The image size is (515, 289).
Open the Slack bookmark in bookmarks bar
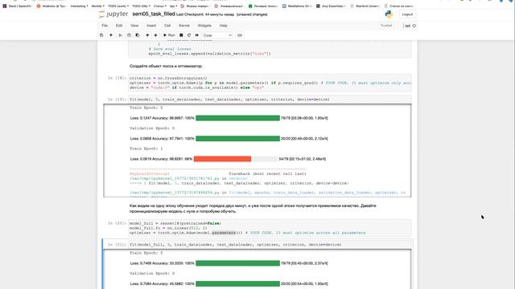click(17, 6)
